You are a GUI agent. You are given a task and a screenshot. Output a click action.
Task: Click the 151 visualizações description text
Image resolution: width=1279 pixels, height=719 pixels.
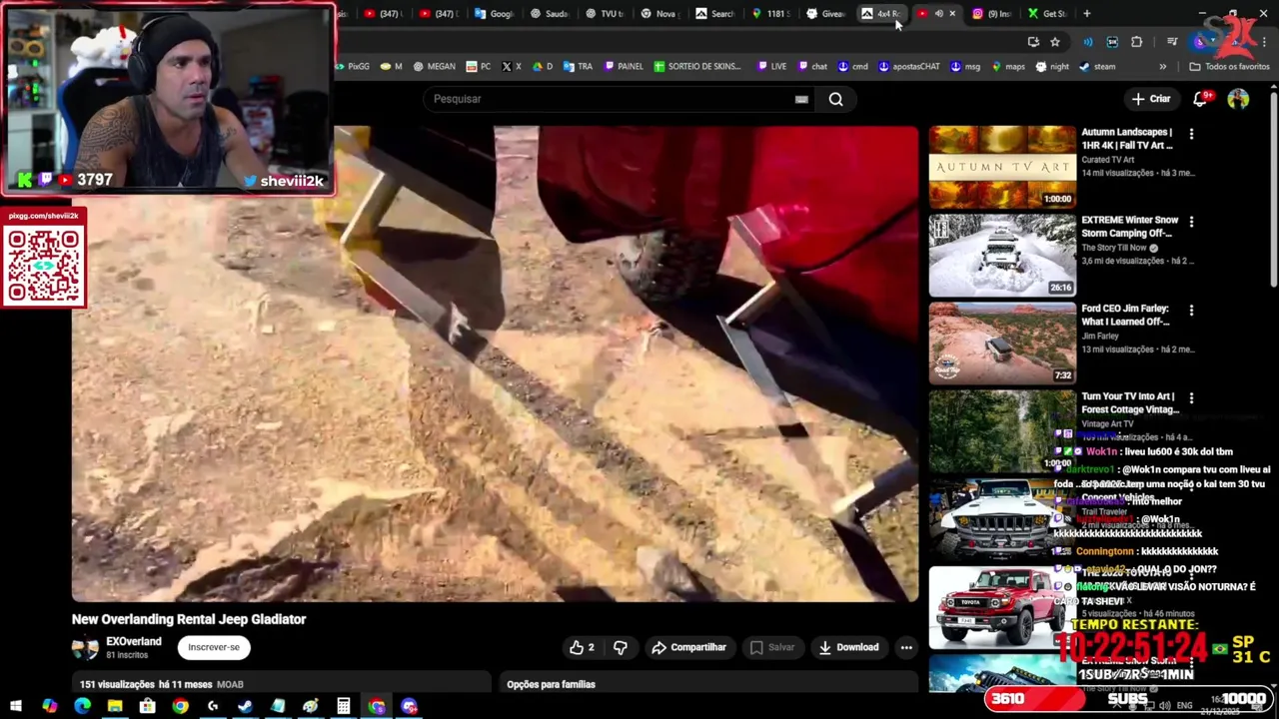pyautogui.click(x=161, y=684)
